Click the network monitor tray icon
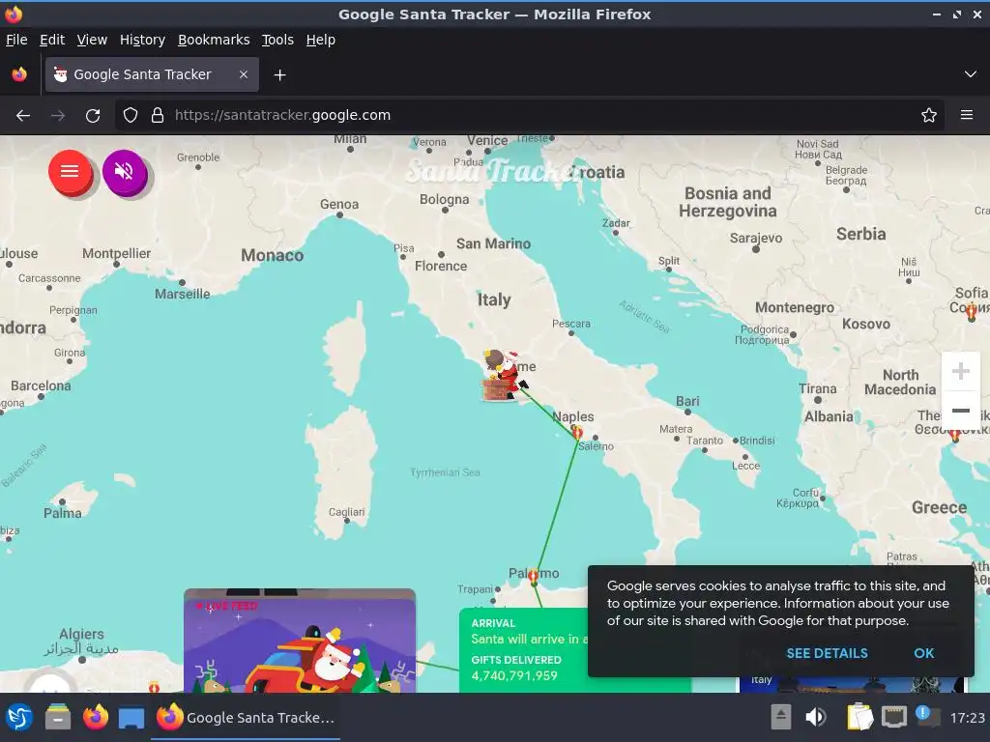The image size is (990, 742). (x=894, y=718)
